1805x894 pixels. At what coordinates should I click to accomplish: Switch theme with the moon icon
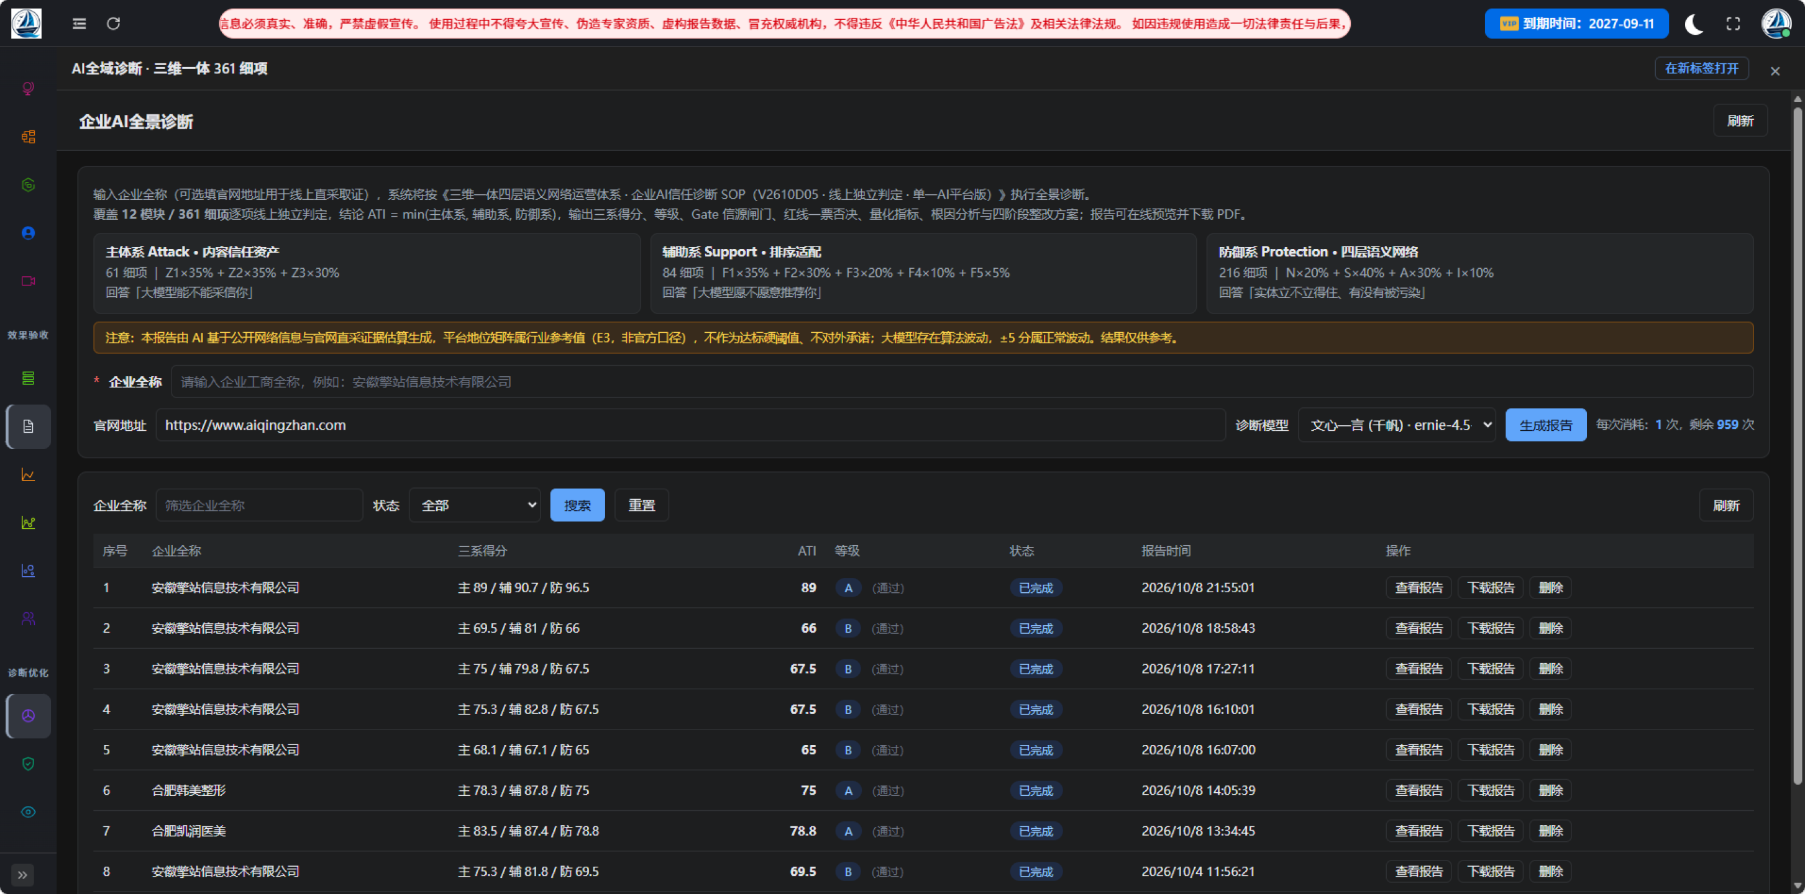pos(1694,24)
